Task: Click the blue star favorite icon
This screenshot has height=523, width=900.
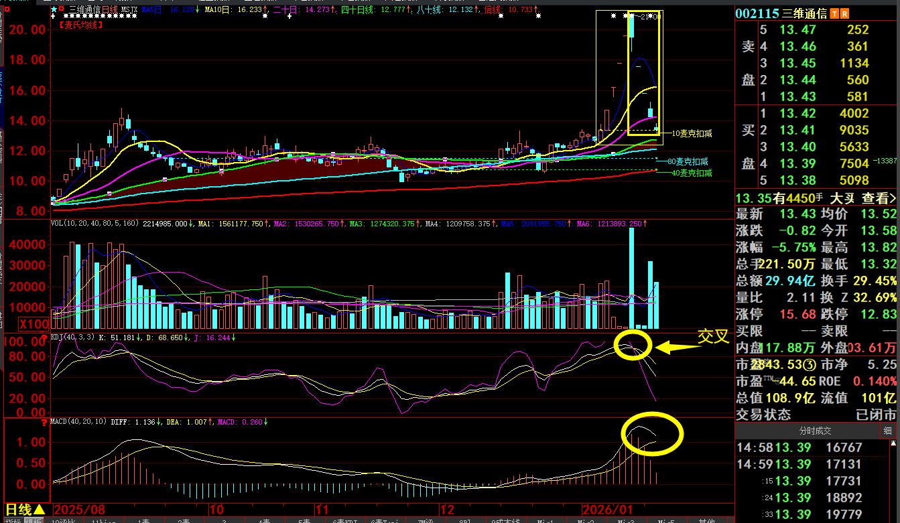Action: click(54, 10)
